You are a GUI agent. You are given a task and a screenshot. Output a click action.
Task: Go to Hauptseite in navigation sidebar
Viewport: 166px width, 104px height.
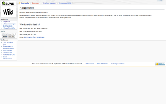pos(7,22)
